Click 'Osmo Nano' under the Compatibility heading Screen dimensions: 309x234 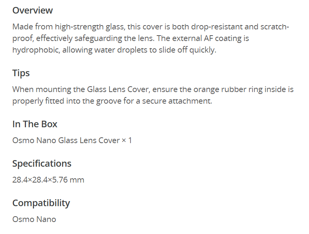point(34,219)
